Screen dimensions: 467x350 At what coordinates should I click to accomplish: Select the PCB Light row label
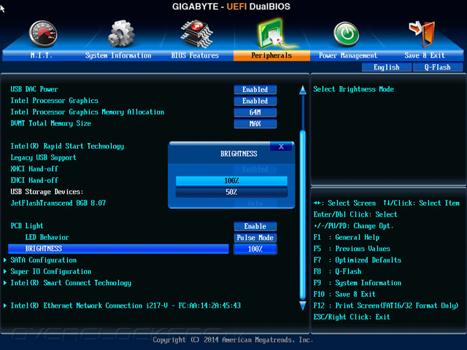click(27, 226)
